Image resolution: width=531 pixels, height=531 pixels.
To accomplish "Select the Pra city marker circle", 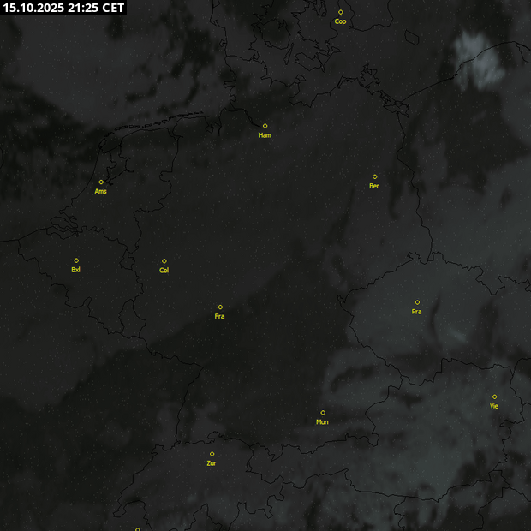I will 417,302.
